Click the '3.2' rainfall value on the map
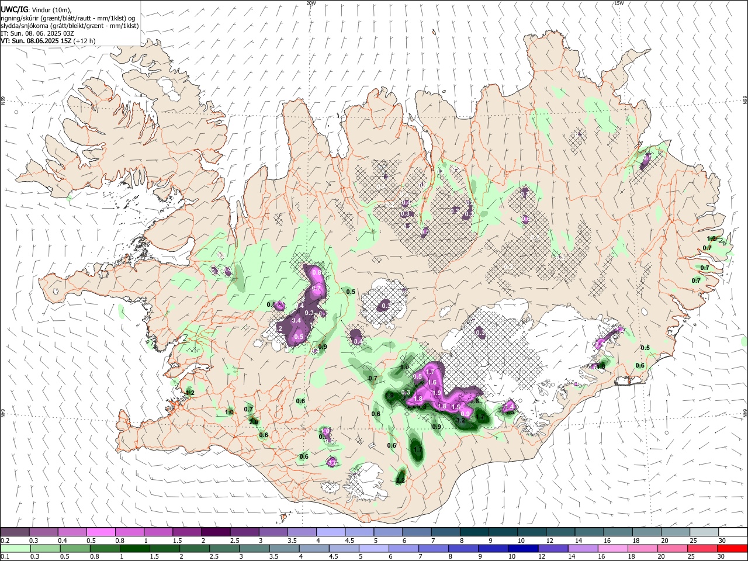 pyautogui.click(x=460, y=420)
